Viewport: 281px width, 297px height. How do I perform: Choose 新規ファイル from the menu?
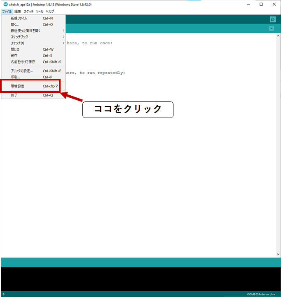tap(33, 18)
